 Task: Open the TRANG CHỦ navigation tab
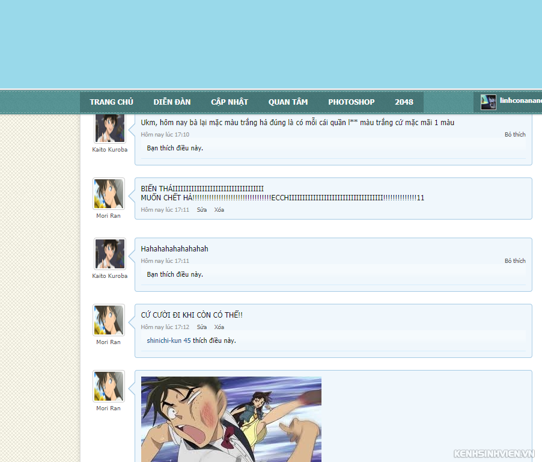(111, 102)
